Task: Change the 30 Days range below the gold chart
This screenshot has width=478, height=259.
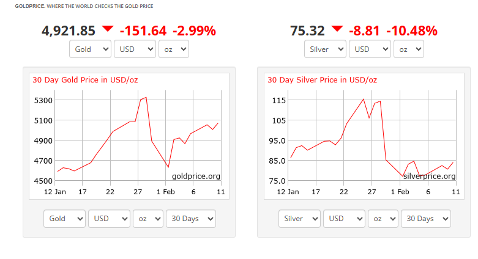Action: click(x=191, y=218)
